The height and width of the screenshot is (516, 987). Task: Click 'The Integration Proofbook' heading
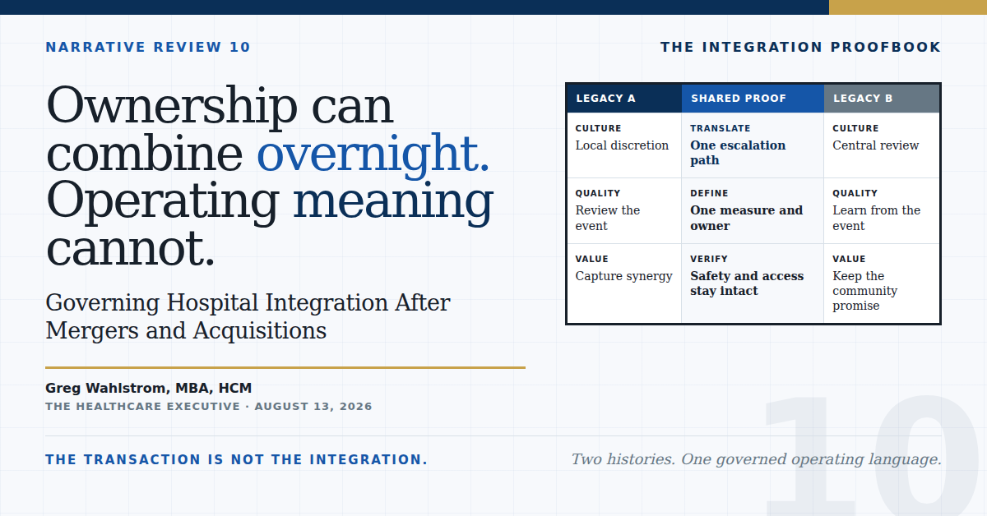point(800,48)
